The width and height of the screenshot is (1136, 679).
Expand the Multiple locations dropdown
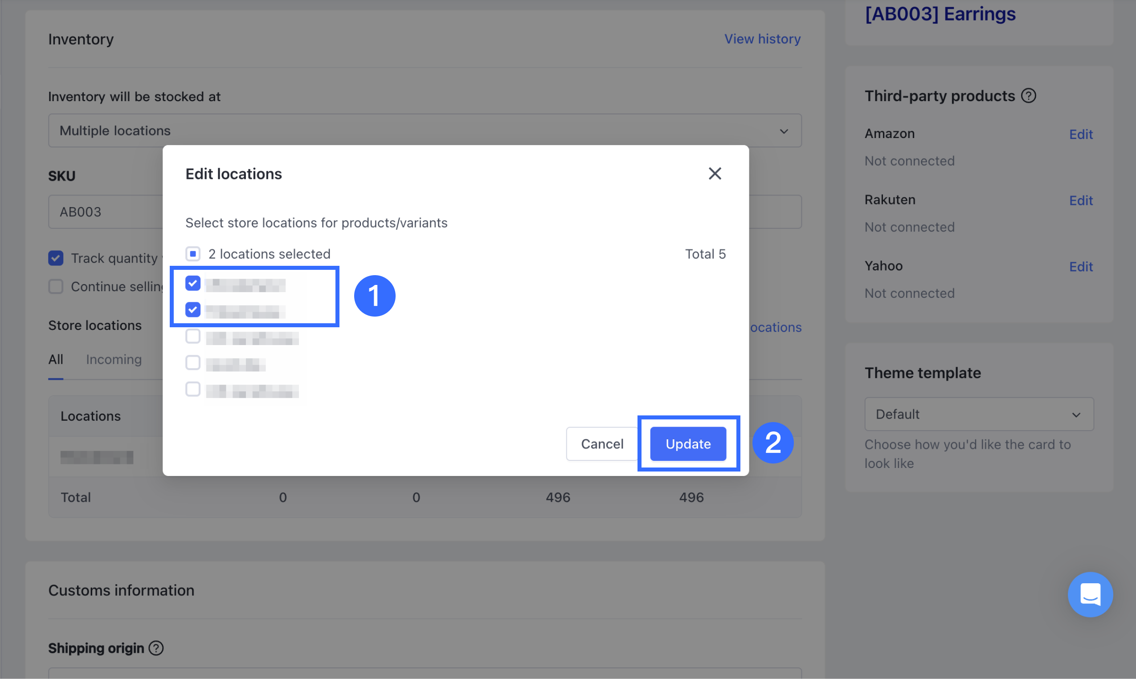coord(424,130)
